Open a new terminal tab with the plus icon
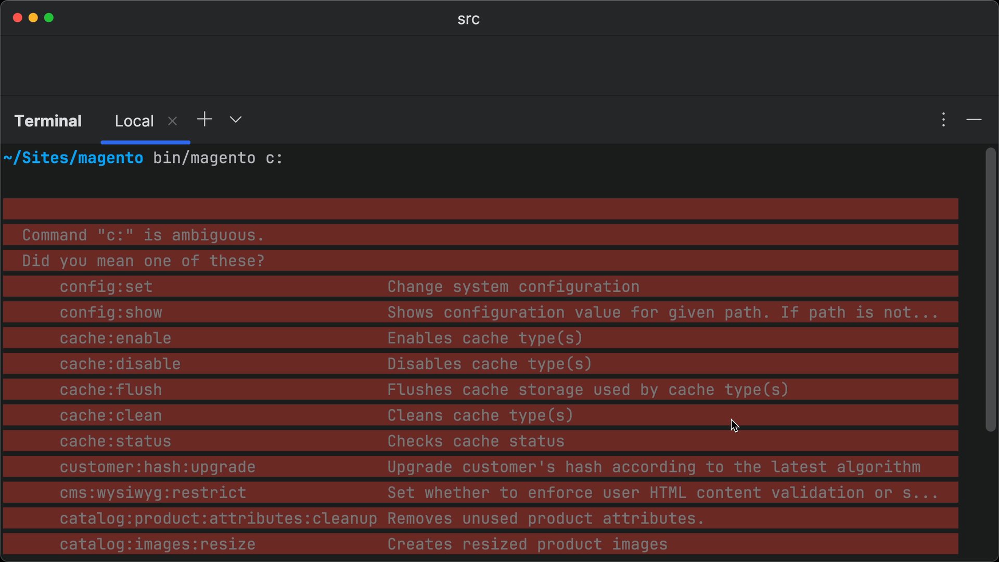Image resolution: width=999 pixels, height=562 pixels. pos(204,120)
